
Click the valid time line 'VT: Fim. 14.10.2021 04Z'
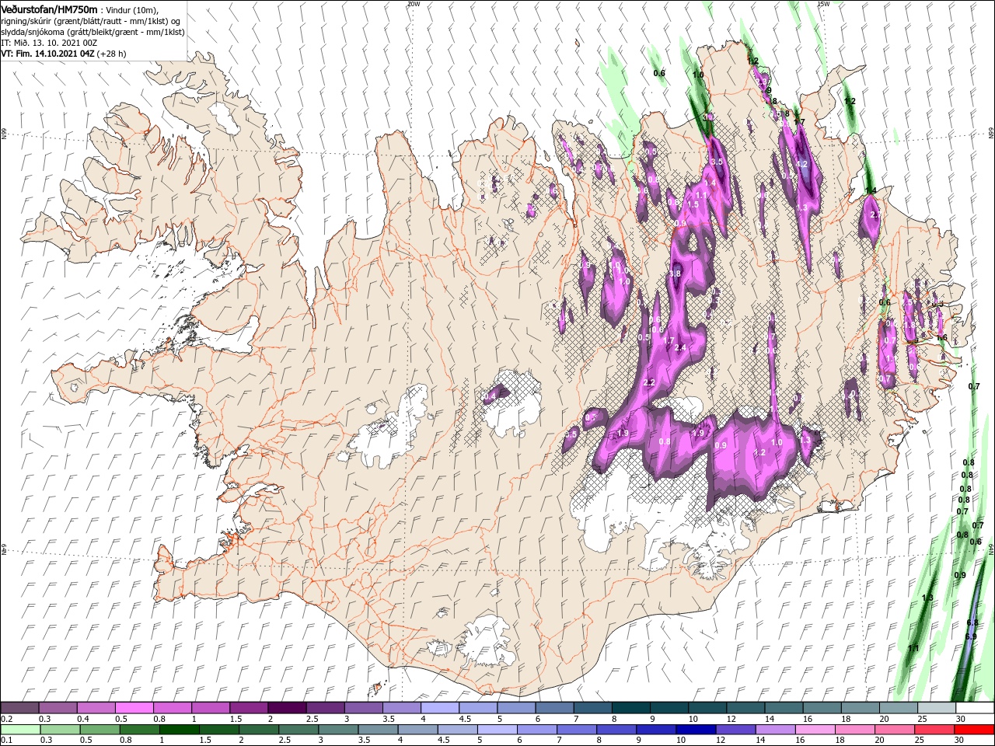(x=47, y=54)
